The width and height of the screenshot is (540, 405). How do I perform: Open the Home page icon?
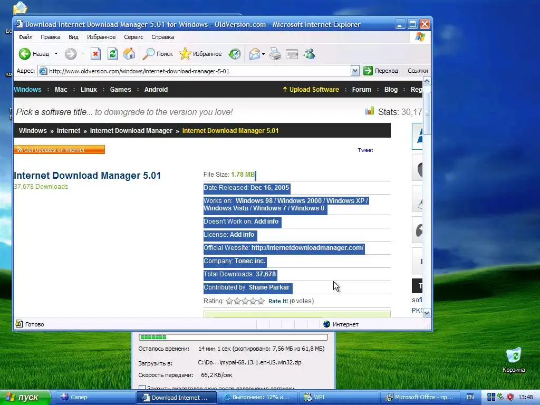129,54
